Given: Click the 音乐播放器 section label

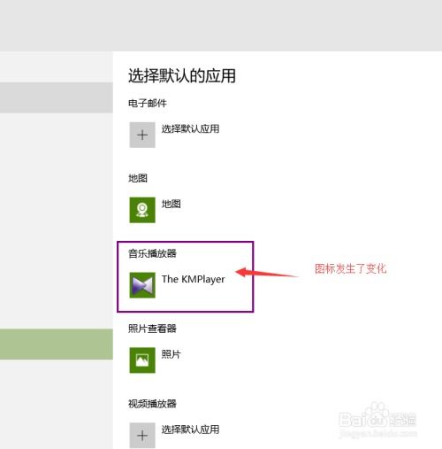Looking at the screenshot, I should pos(152,253).
